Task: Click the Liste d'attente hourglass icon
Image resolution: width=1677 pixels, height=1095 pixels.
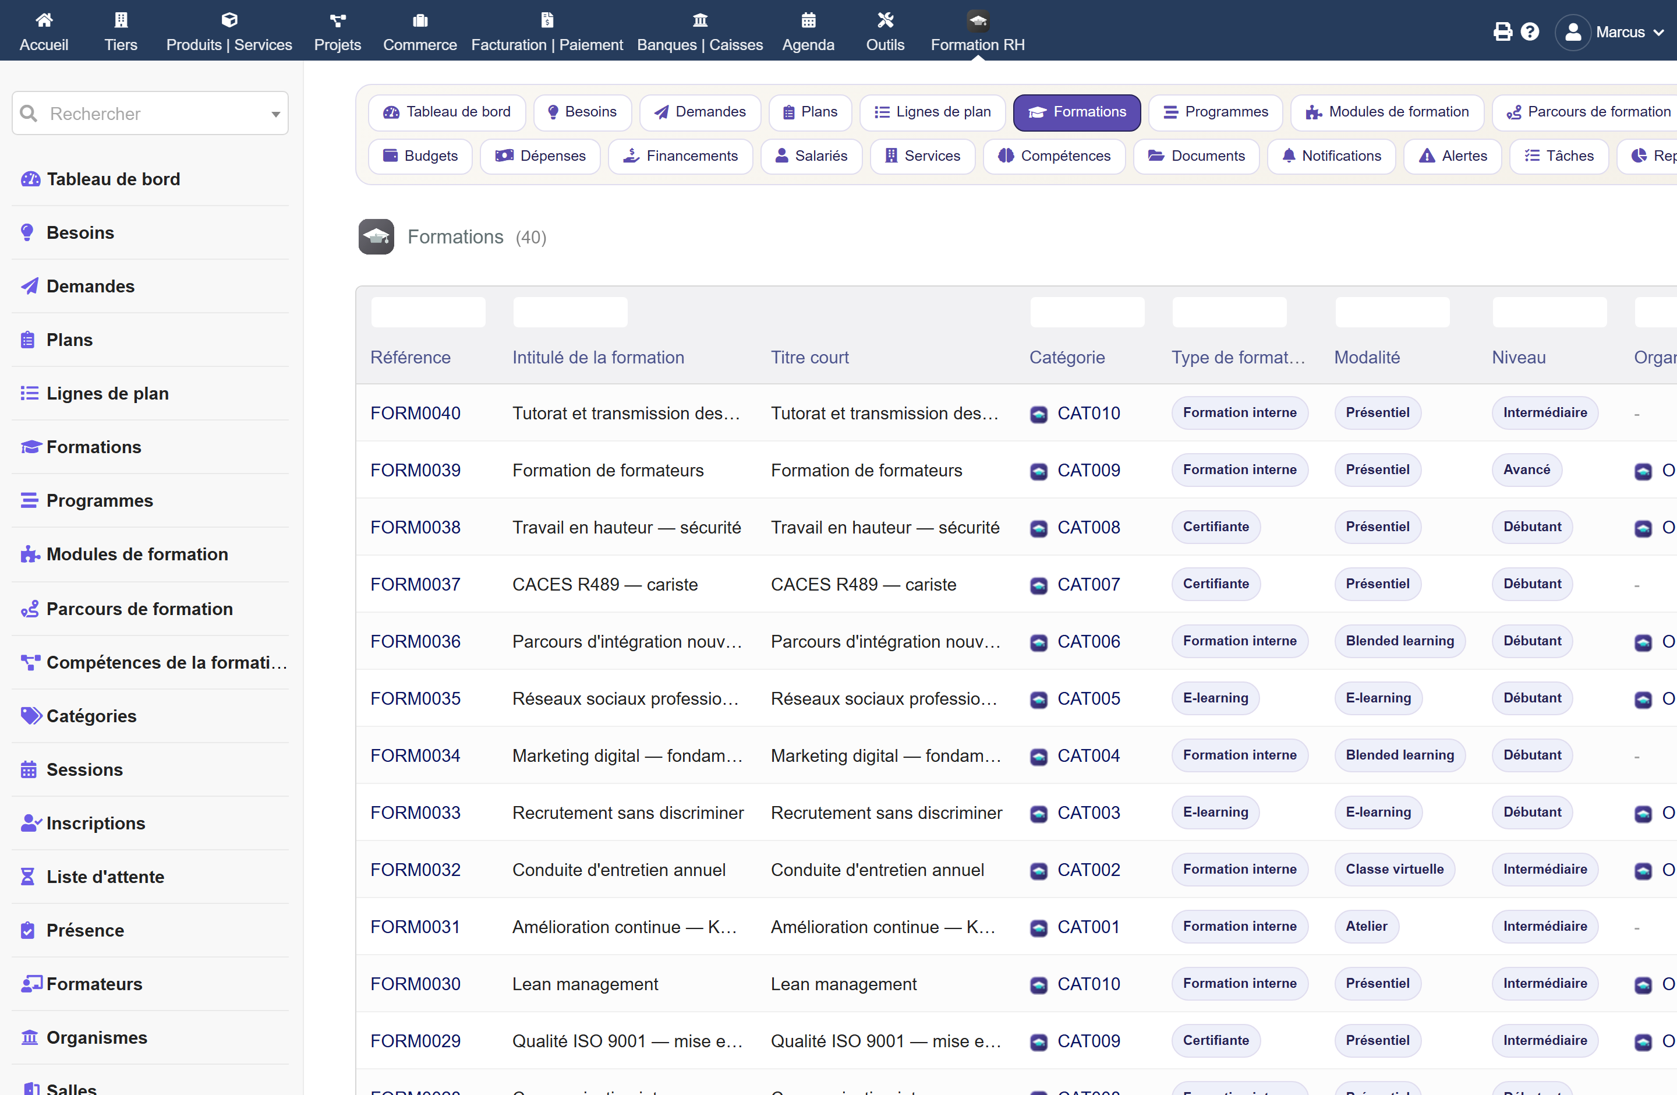Action: click(x=27, y=877)
